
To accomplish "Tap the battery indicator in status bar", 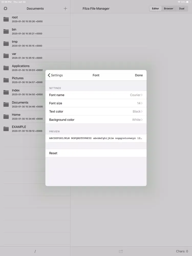I will (188, 2).
